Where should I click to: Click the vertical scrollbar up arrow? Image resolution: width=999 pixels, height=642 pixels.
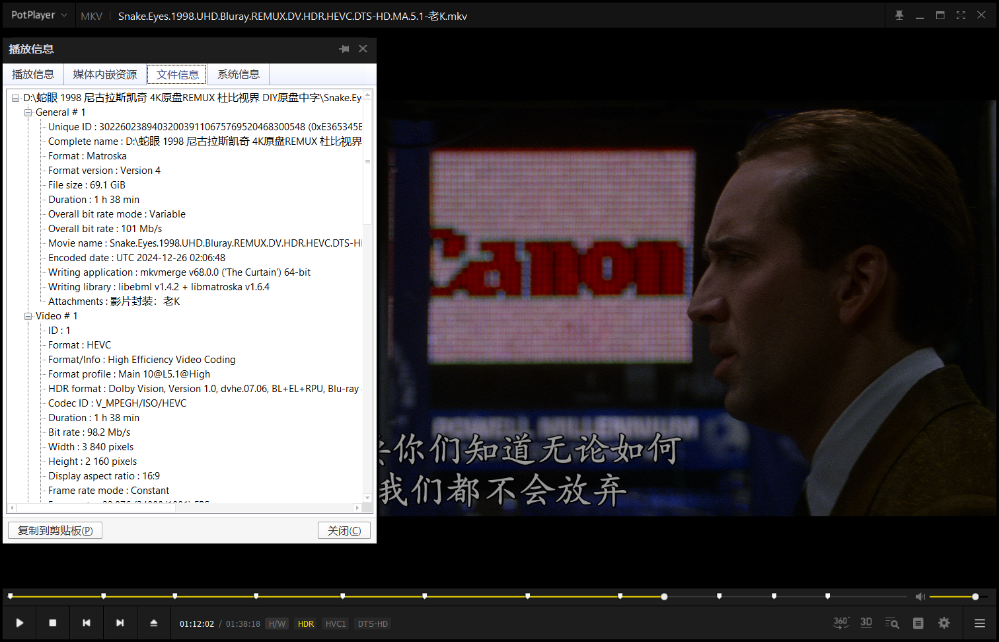[x=367, y=95]
